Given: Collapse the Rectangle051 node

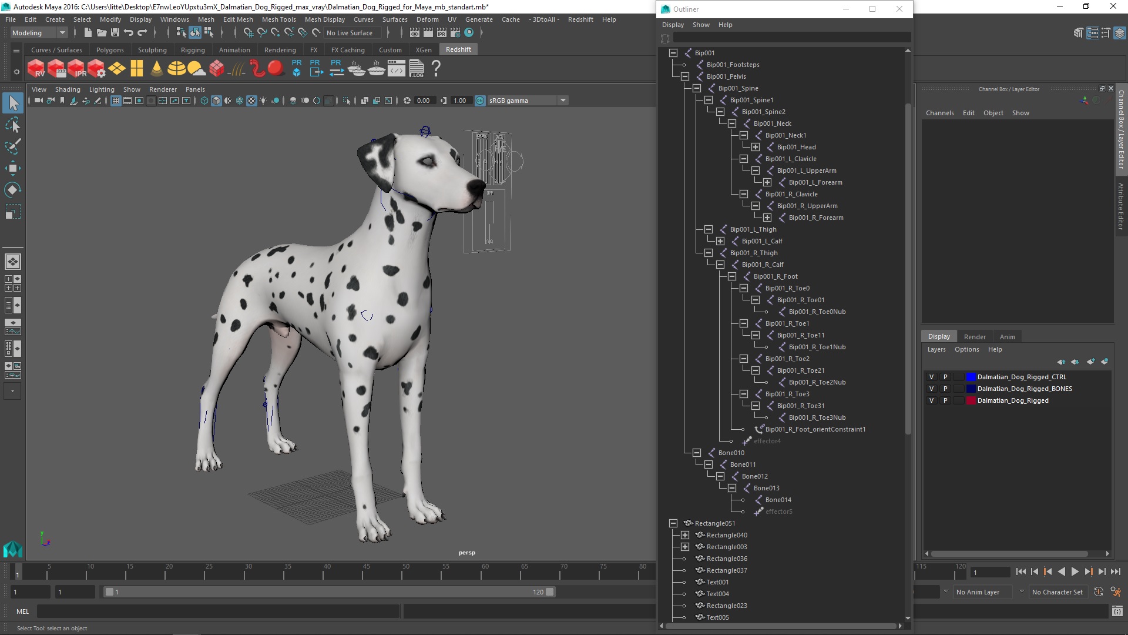Looking at the screenshot, I should tap(673, 523).
